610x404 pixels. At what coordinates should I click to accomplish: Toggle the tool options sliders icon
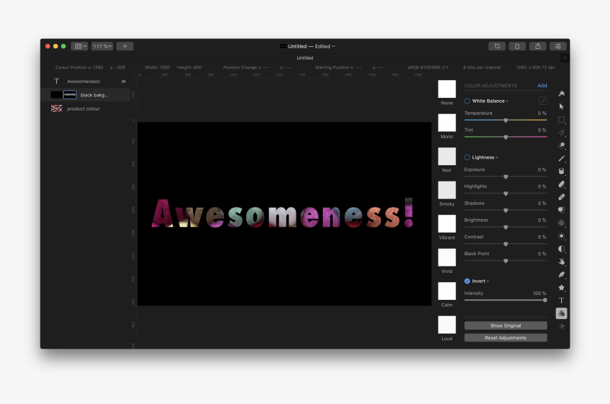558,46
